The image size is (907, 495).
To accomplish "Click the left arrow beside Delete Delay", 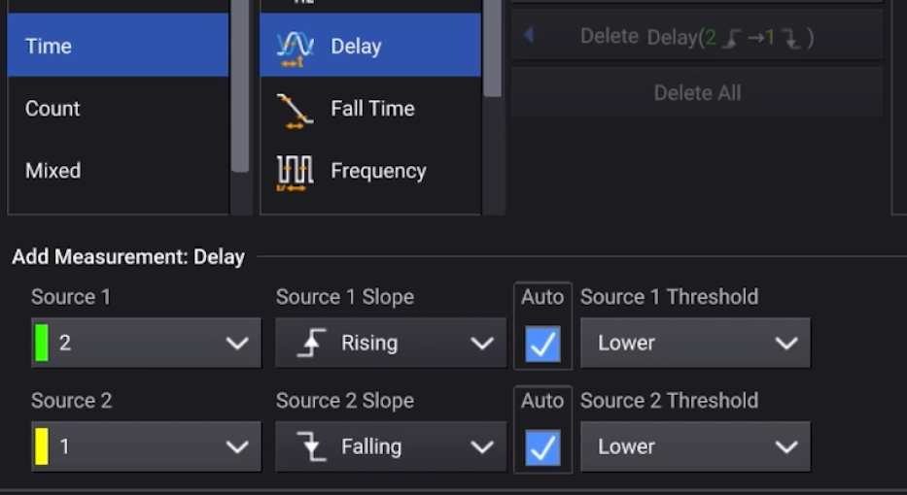I will pyautogui.click(x=528, y=36).
